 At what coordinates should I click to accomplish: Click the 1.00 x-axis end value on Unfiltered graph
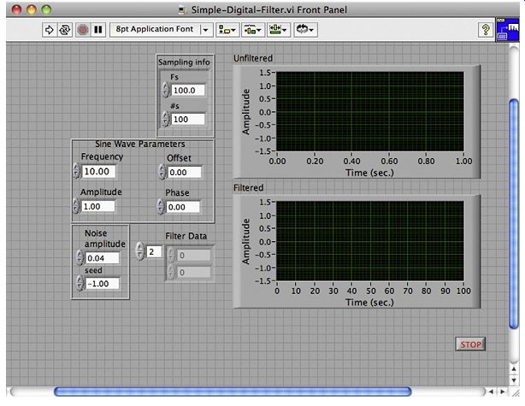point(463,161)
